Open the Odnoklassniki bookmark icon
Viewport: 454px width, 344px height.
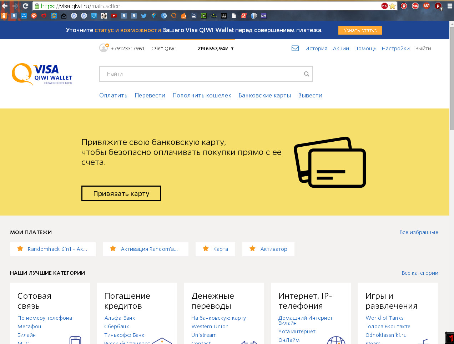4,15
